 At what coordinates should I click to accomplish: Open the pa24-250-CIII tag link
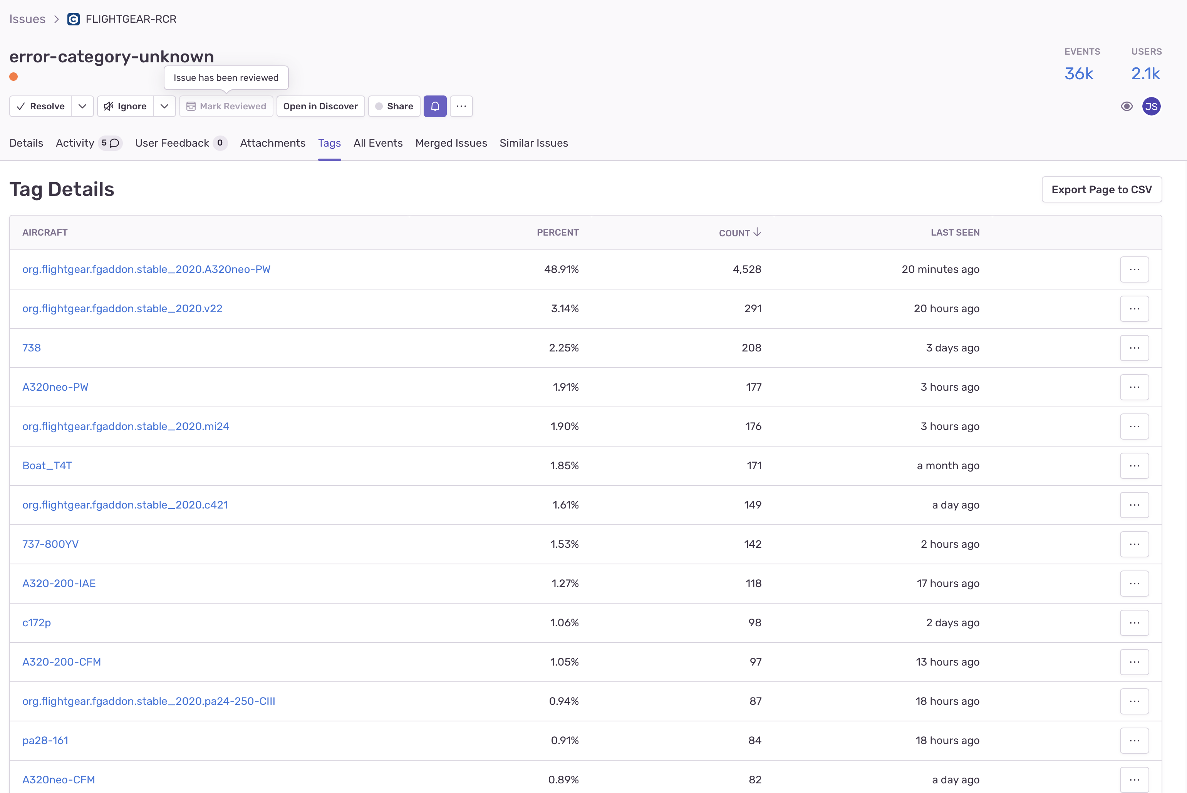149,701
